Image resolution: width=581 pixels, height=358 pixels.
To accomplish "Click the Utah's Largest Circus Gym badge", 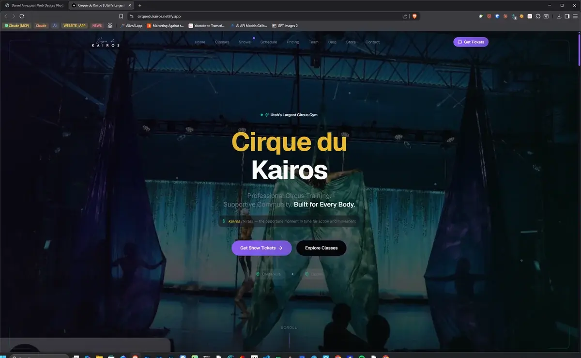I will click(289, 115).
